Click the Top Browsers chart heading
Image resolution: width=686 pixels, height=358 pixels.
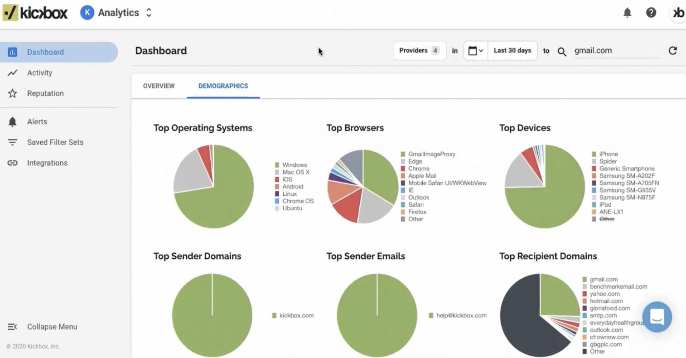pos(355,128)
